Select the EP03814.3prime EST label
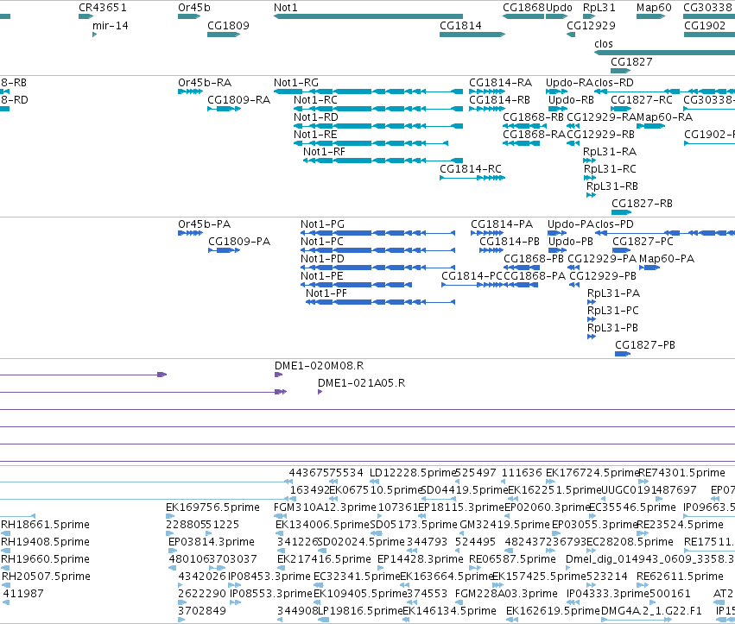 (212, 541)
